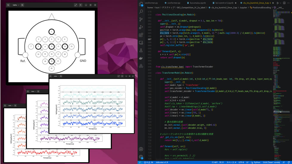Open the Search view in activity bar
The image size is (292, 164).
pos(141,12)
